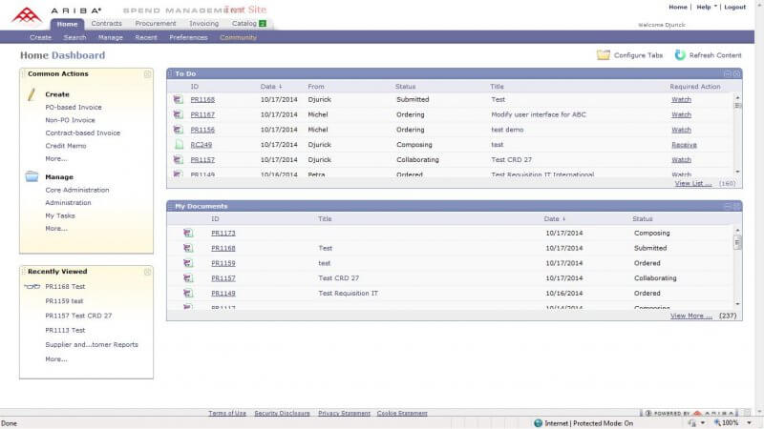Open the zoom level 100% dropdown arrow
Screen dimensions: 764x429
tap(750, 423)
